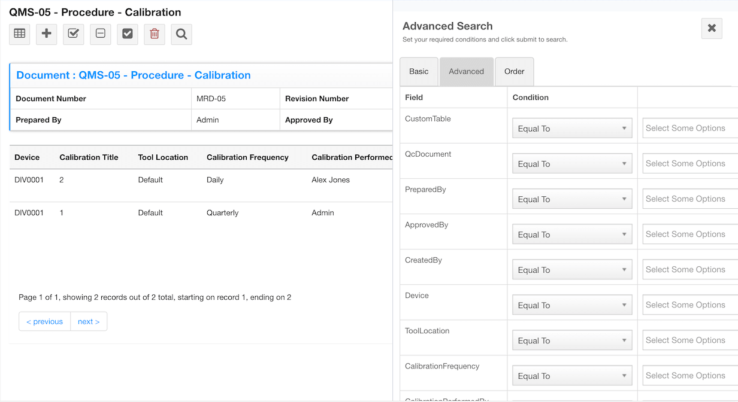Switch to the Basic search tab

point(419,72)
